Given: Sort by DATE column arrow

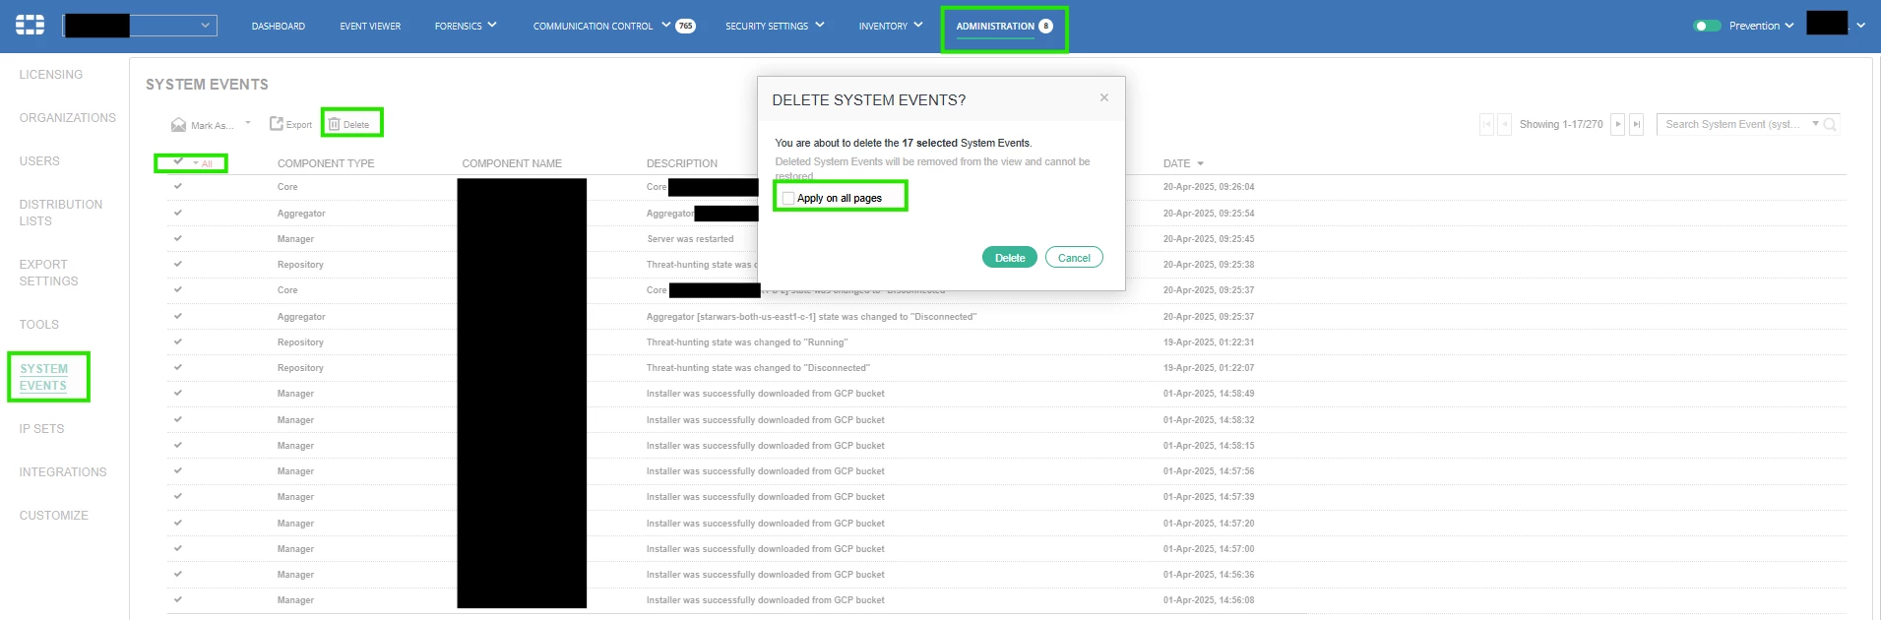Looking at the screenshot, I should pos(1200,163).
